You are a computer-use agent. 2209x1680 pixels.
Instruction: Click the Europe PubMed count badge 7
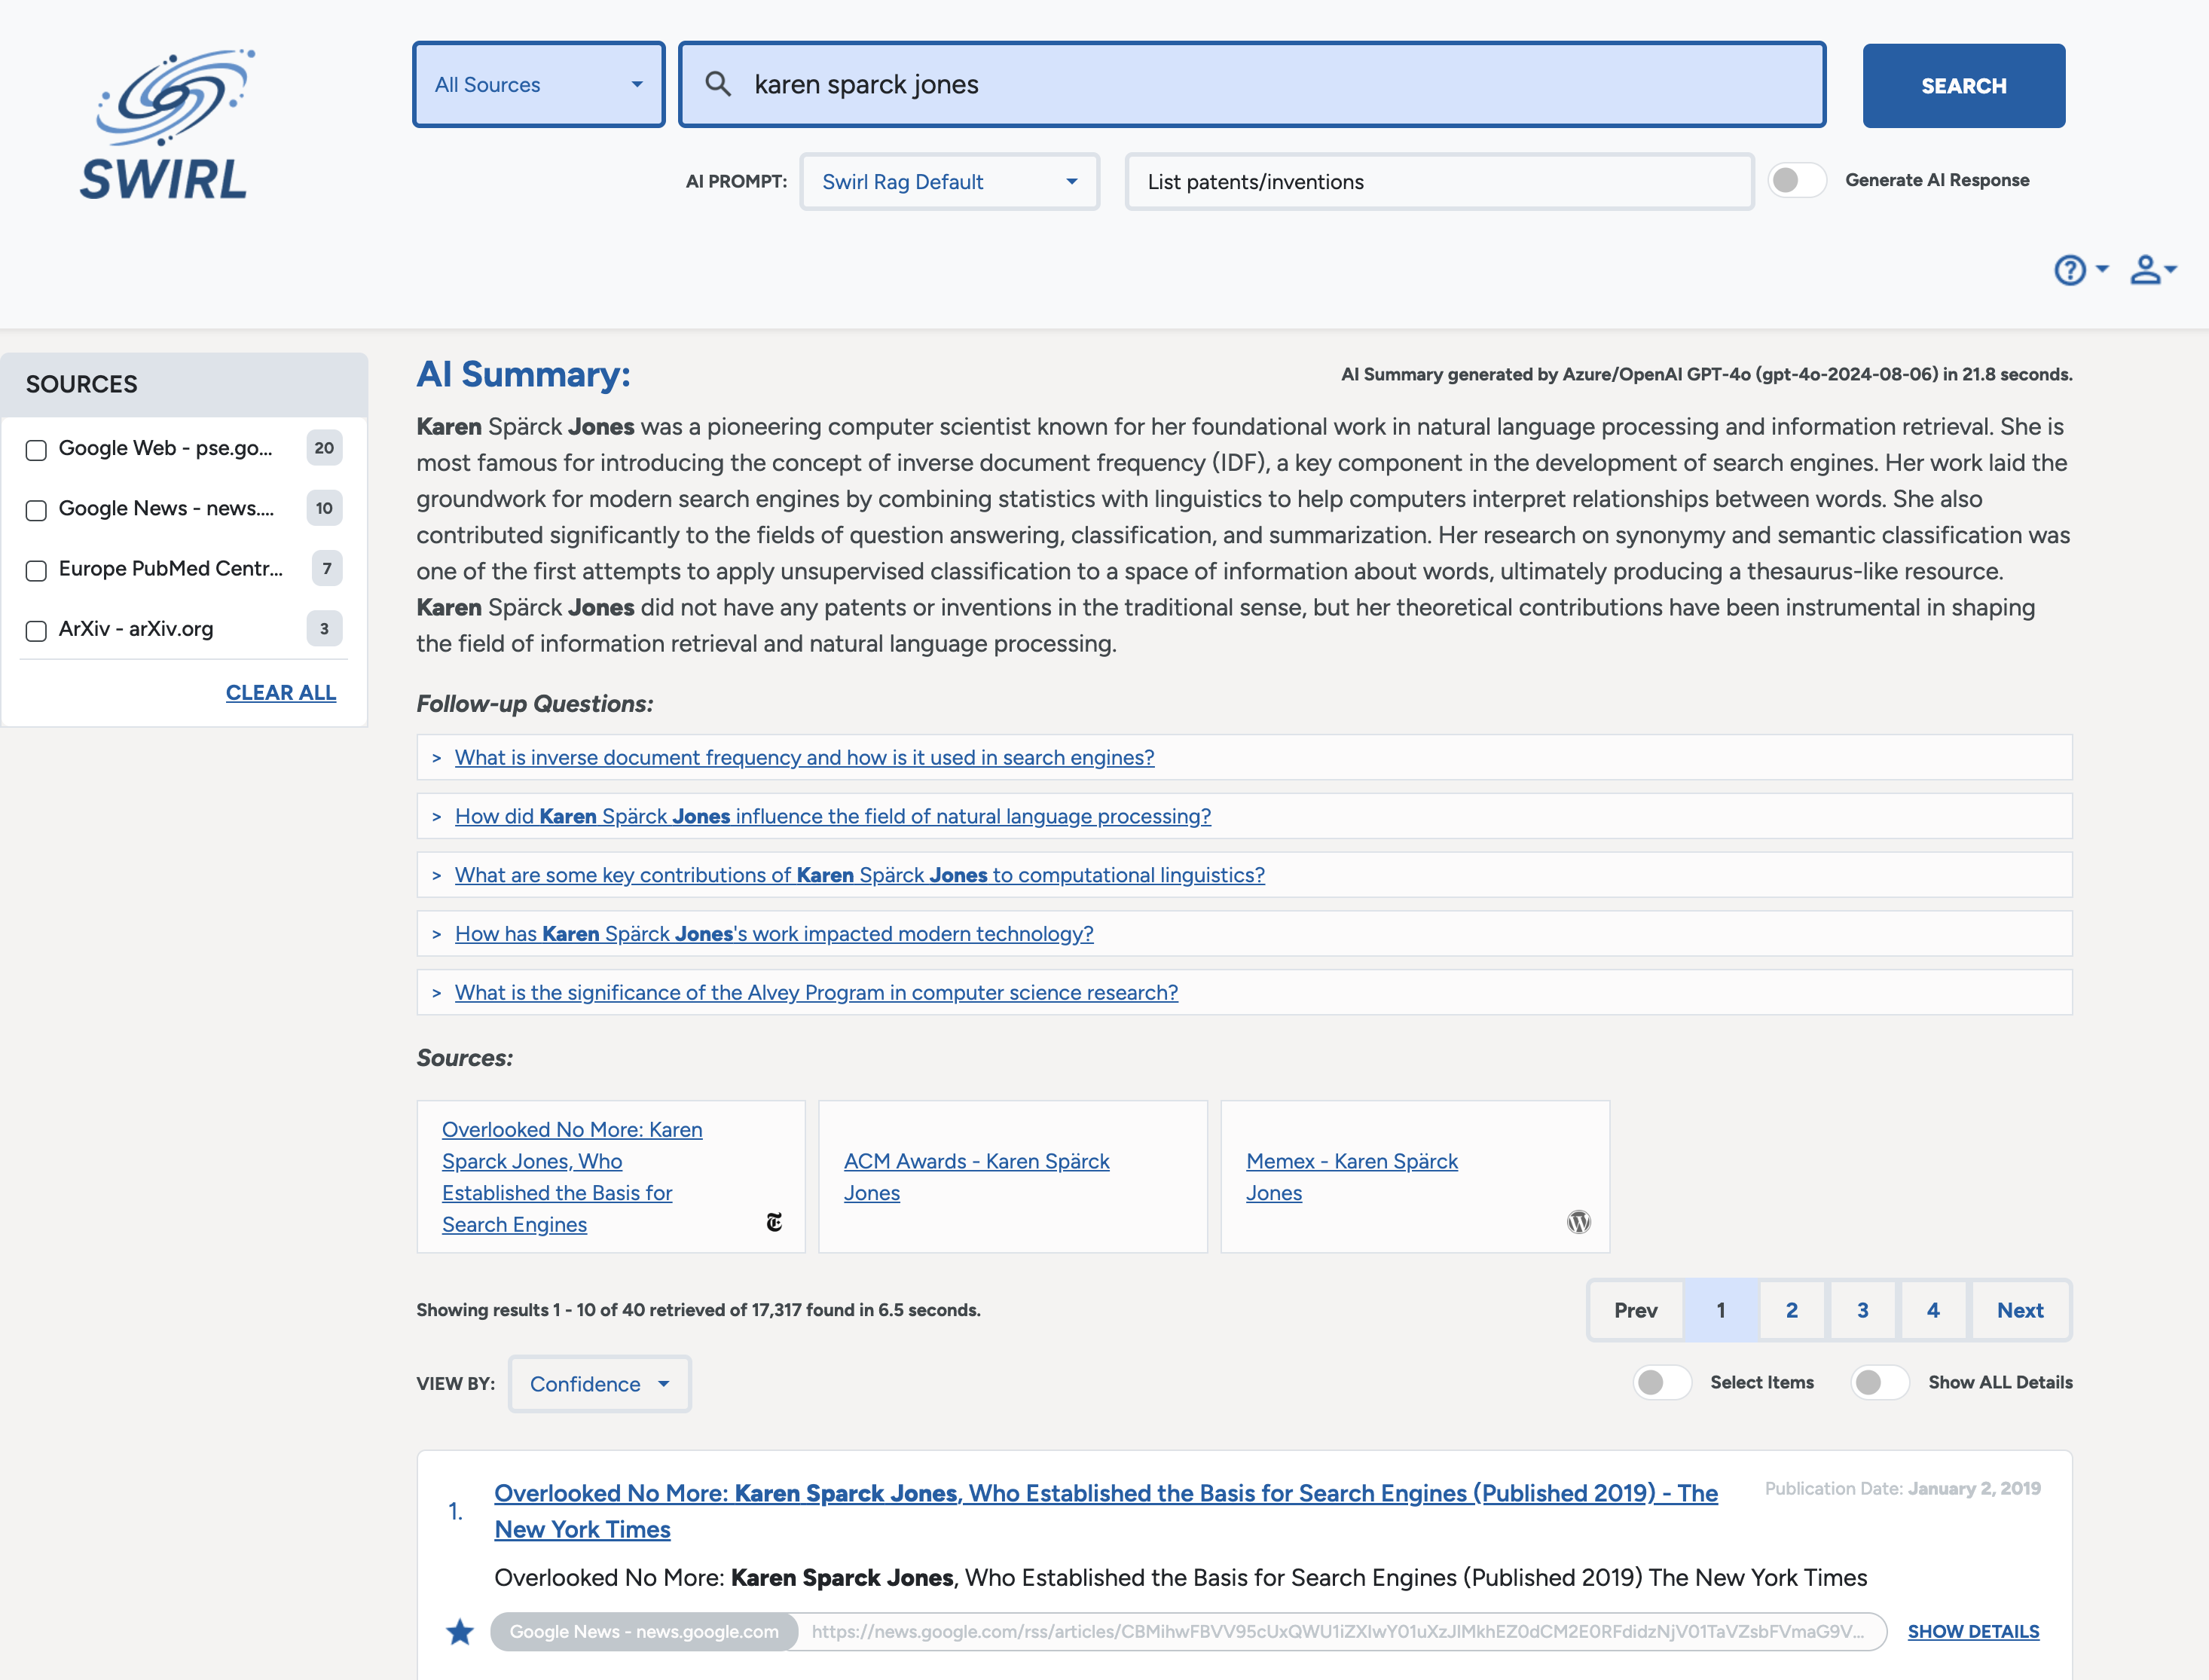[x=326, y=568]
